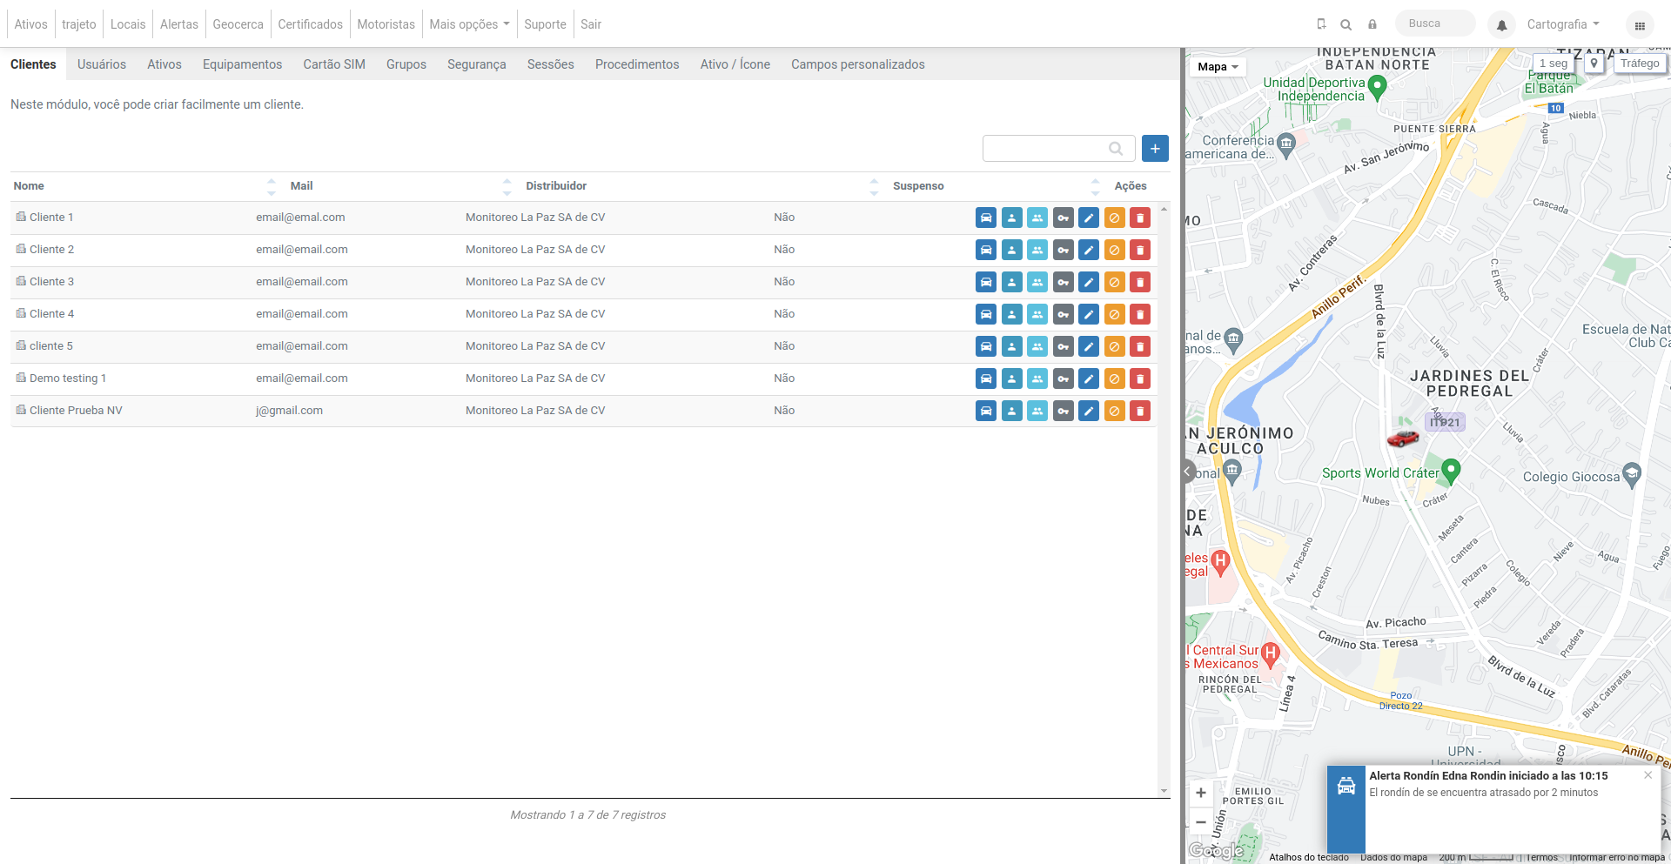Click the groups icon for Cliente 3

pos(1037,282)
